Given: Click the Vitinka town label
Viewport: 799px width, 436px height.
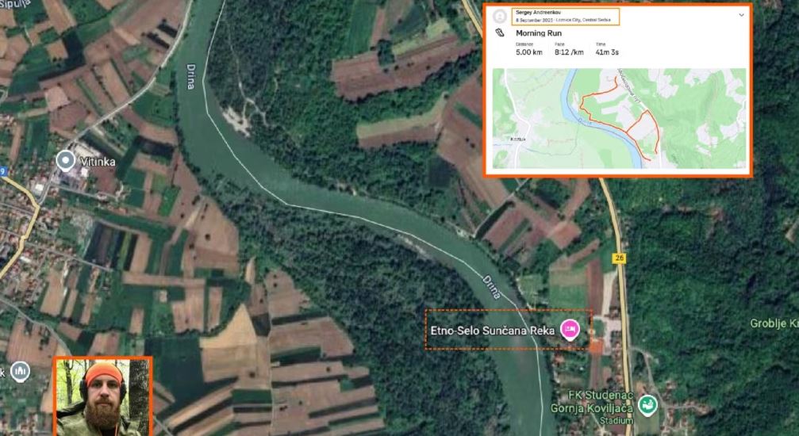Looking at the screenshot, I should pyautogui.click(x=98, y=162).
